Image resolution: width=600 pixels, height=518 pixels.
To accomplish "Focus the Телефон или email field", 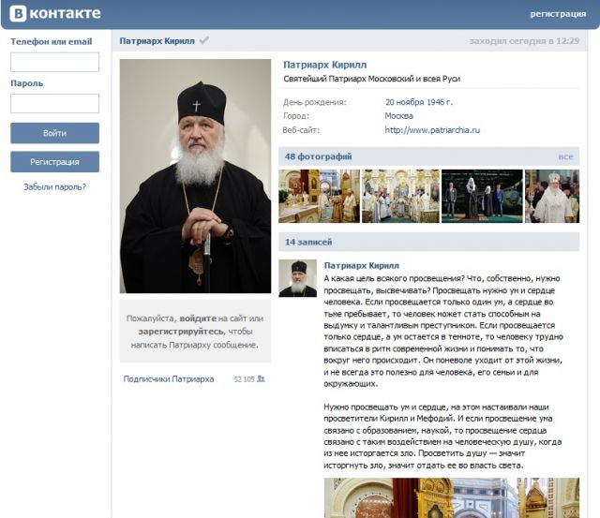I will (54, 62).
